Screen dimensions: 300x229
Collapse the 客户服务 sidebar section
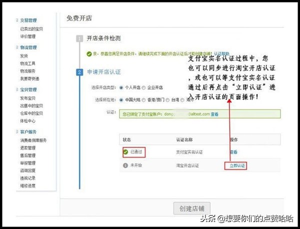[17, 131]
